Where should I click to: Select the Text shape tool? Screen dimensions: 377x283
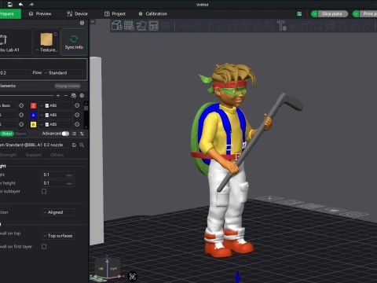coord(282,26)
